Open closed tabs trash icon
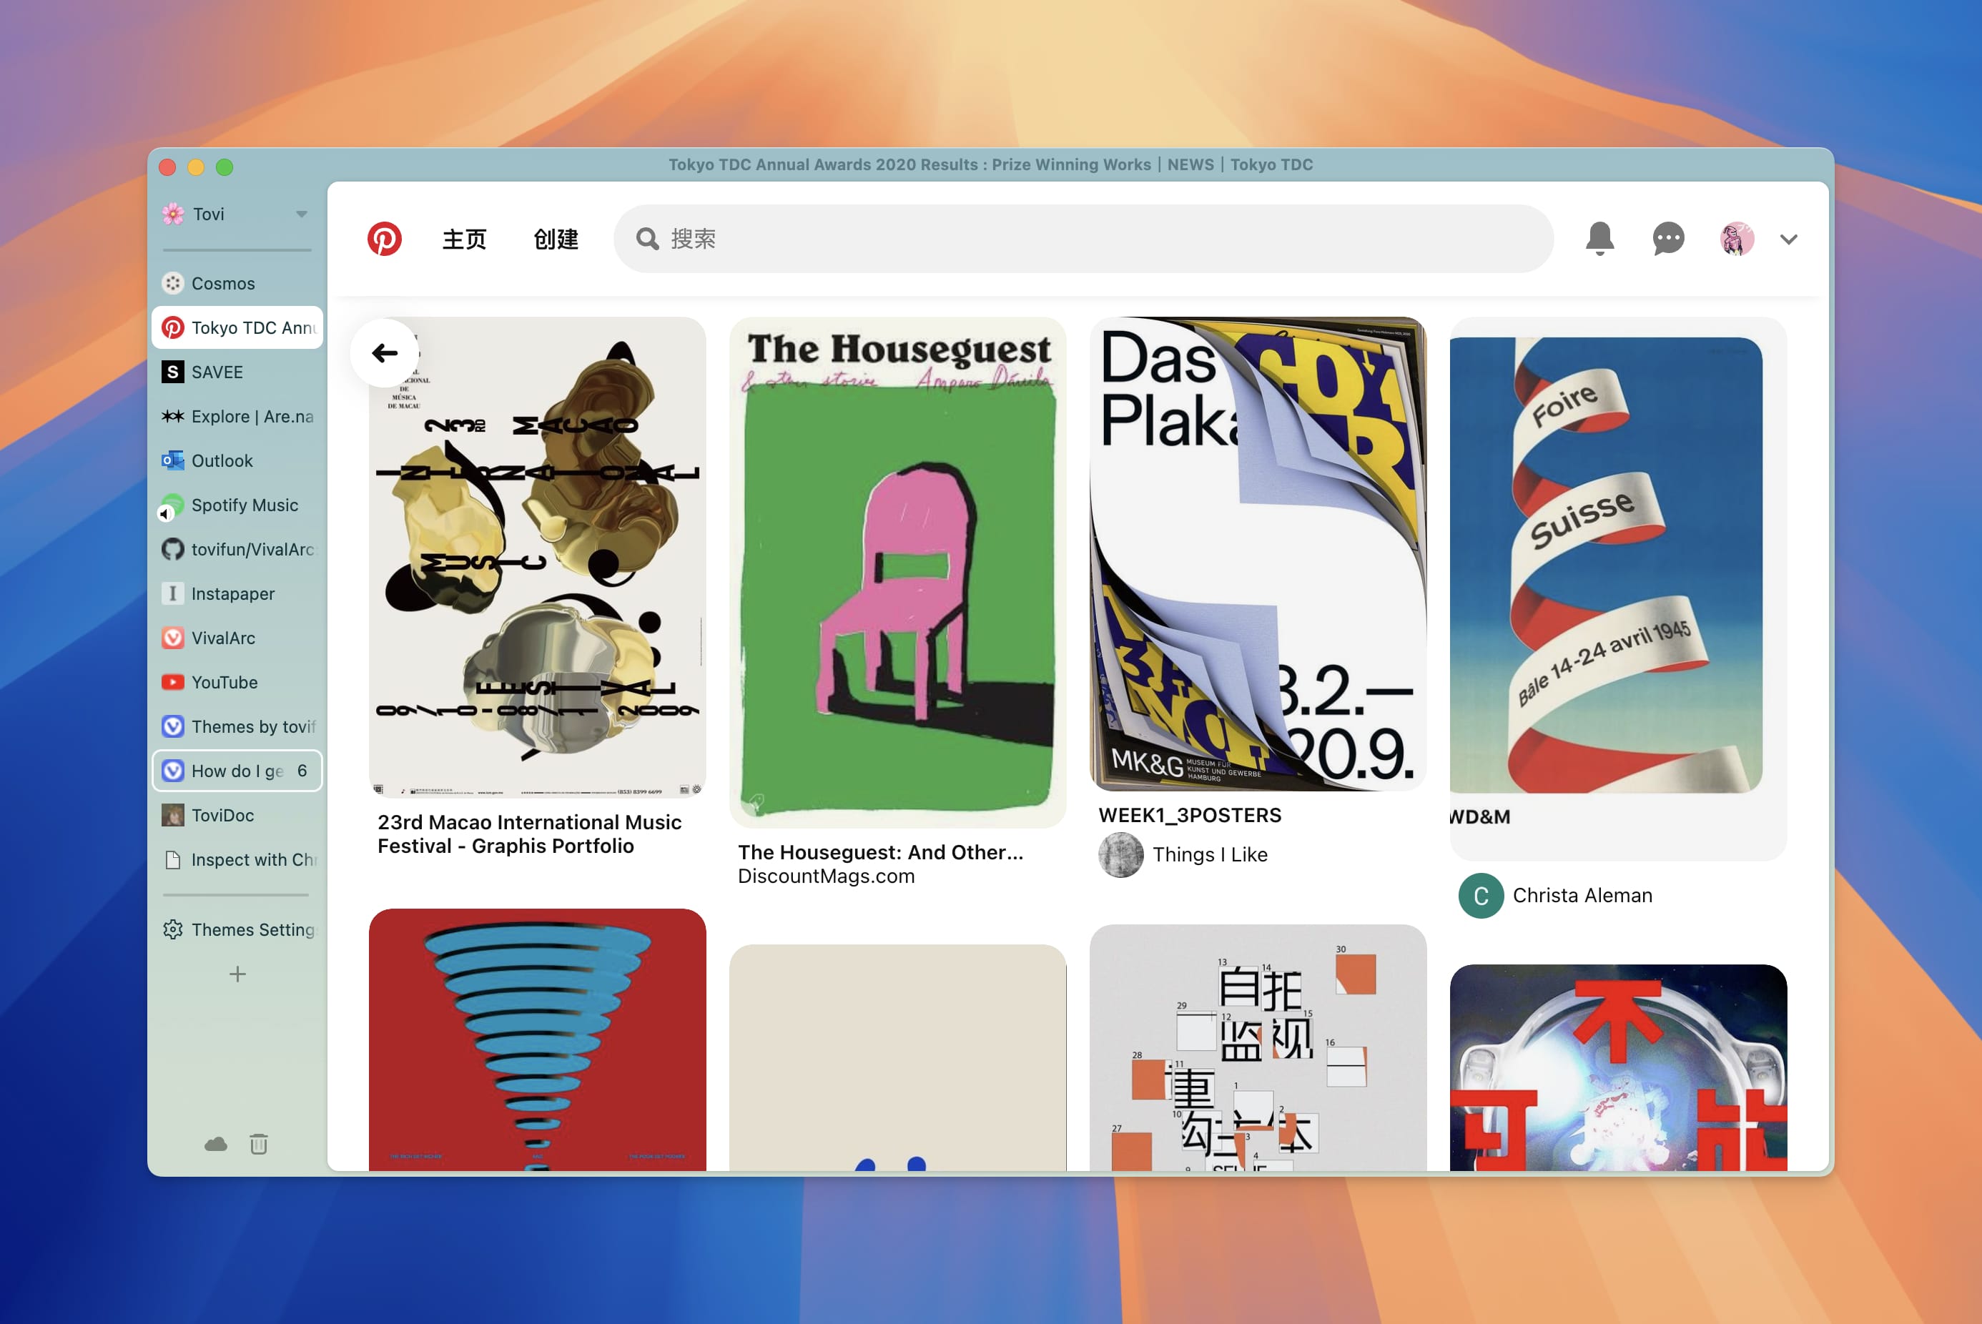Viewport: 1982px width, 1324px height. click(x=260, y=1144)
